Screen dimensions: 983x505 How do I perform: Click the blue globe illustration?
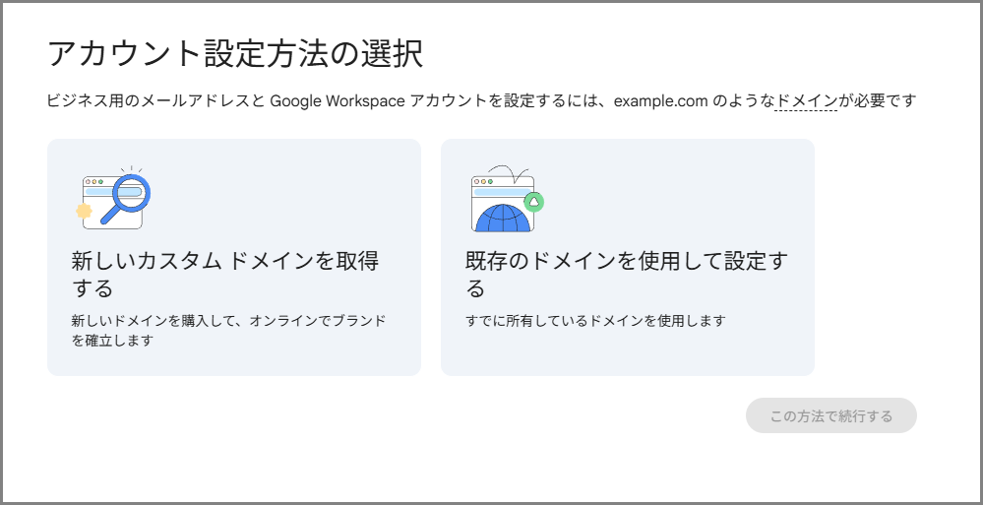click(x=503, y=218)
